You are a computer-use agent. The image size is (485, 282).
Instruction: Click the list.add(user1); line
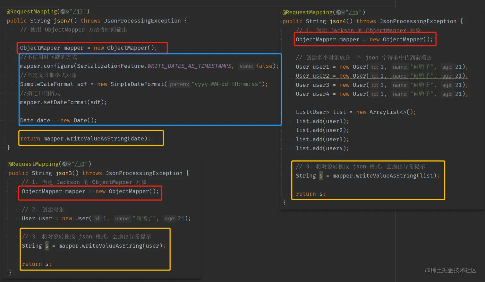click(322, 121)
